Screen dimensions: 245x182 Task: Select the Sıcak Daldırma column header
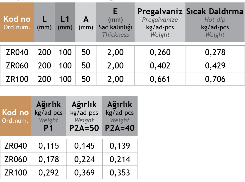click(215, 23)
